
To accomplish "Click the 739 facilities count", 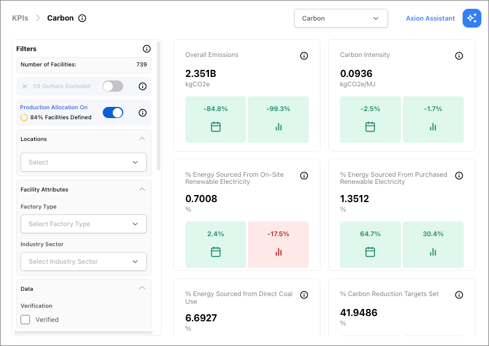I will tap(141, 65).
